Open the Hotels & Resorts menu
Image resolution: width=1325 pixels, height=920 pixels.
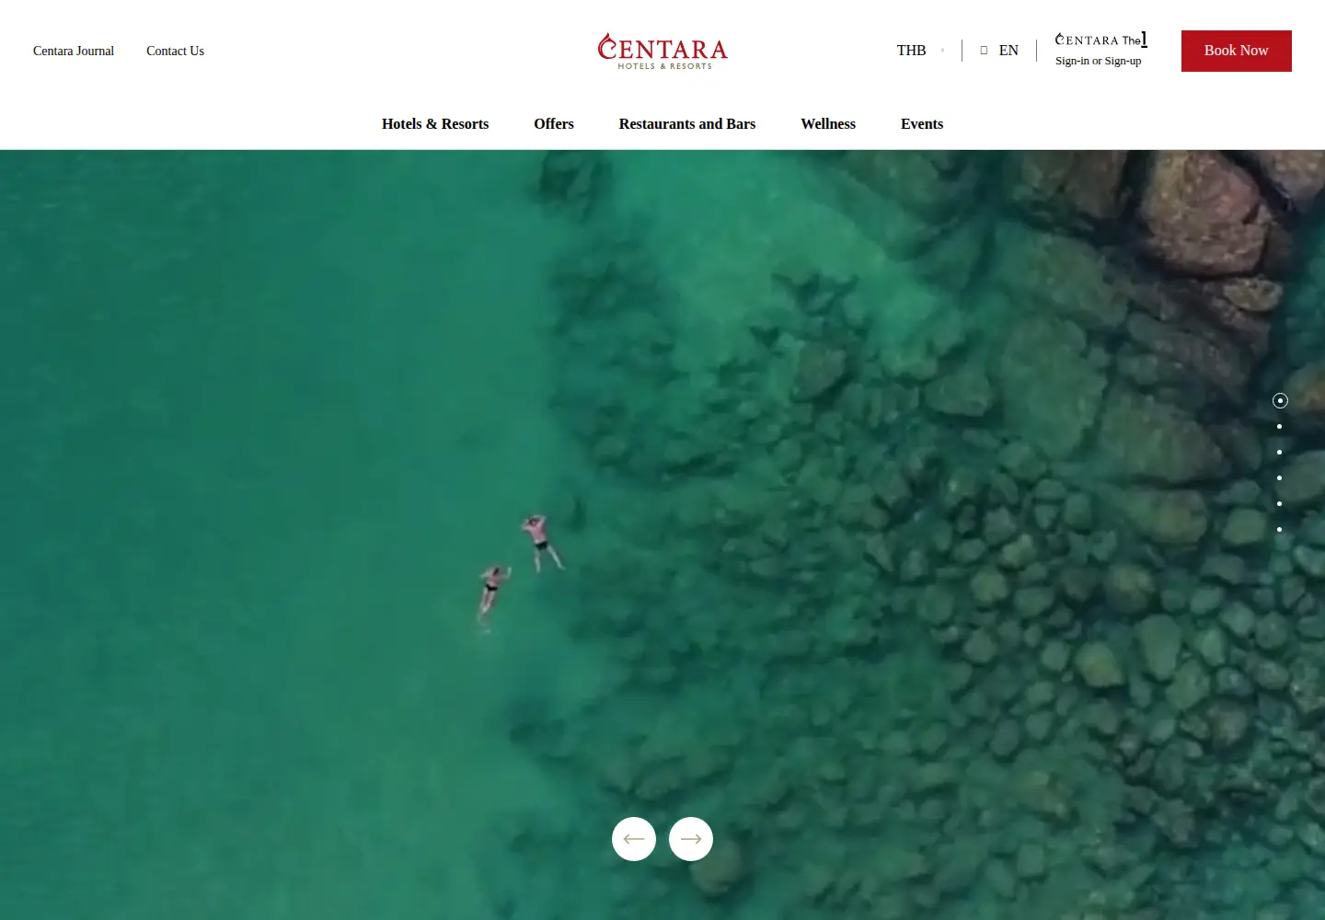pyautogui.click(x=435, y=123)
